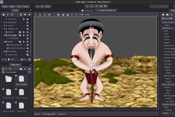
Task: Open script icon on player node
Action: tap(24, 42)
